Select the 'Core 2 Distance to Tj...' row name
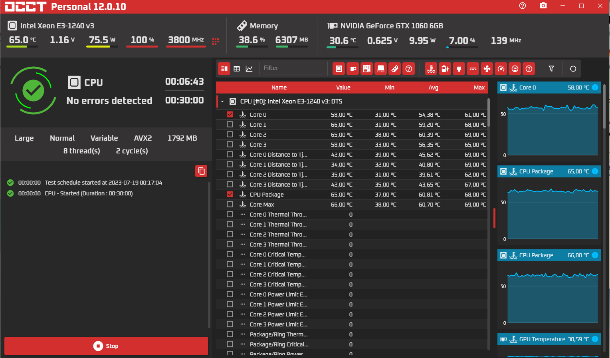The height and width of the screenshot is (358, 610). (x=279, y=175)
